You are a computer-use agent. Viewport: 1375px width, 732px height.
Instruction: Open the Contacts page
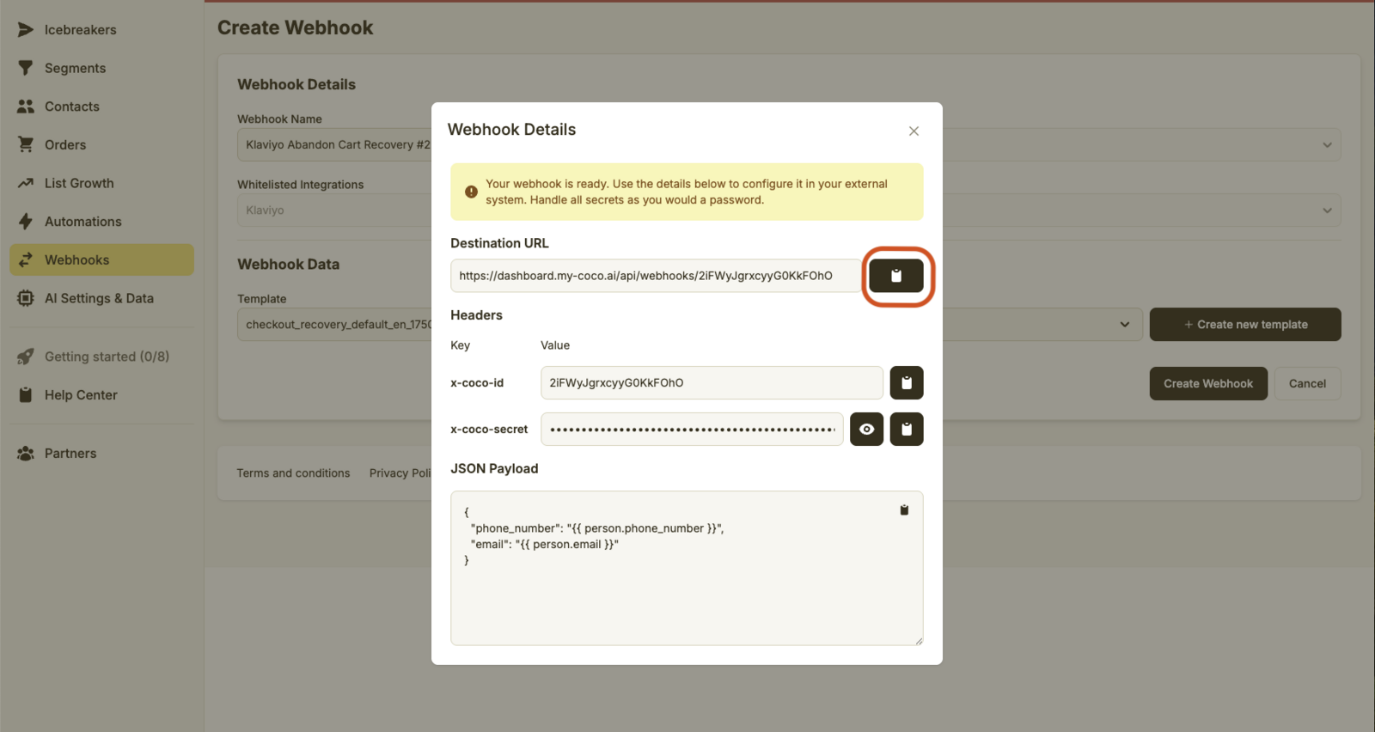tap(71, 107)
